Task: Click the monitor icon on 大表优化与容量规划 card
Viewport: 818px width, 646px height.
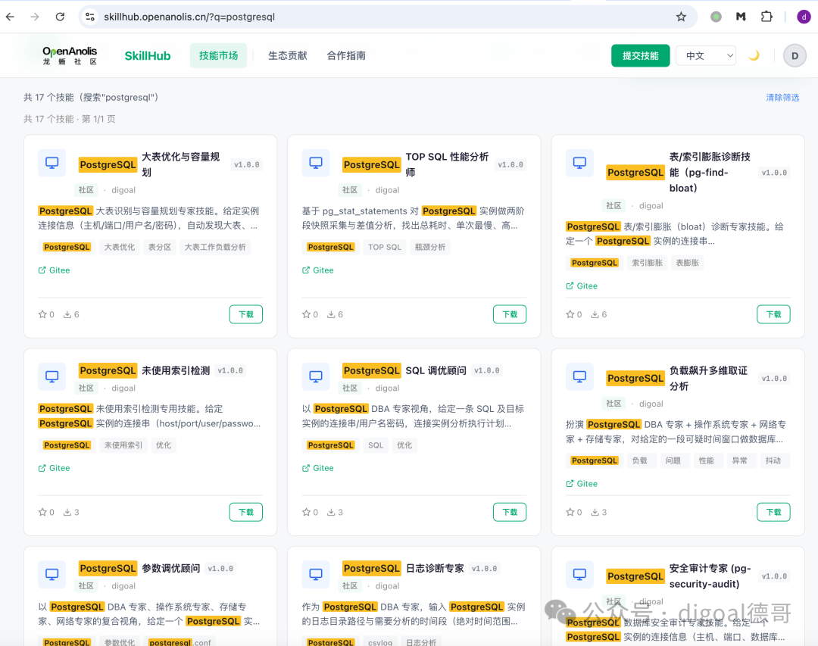Action: point(52,163)
